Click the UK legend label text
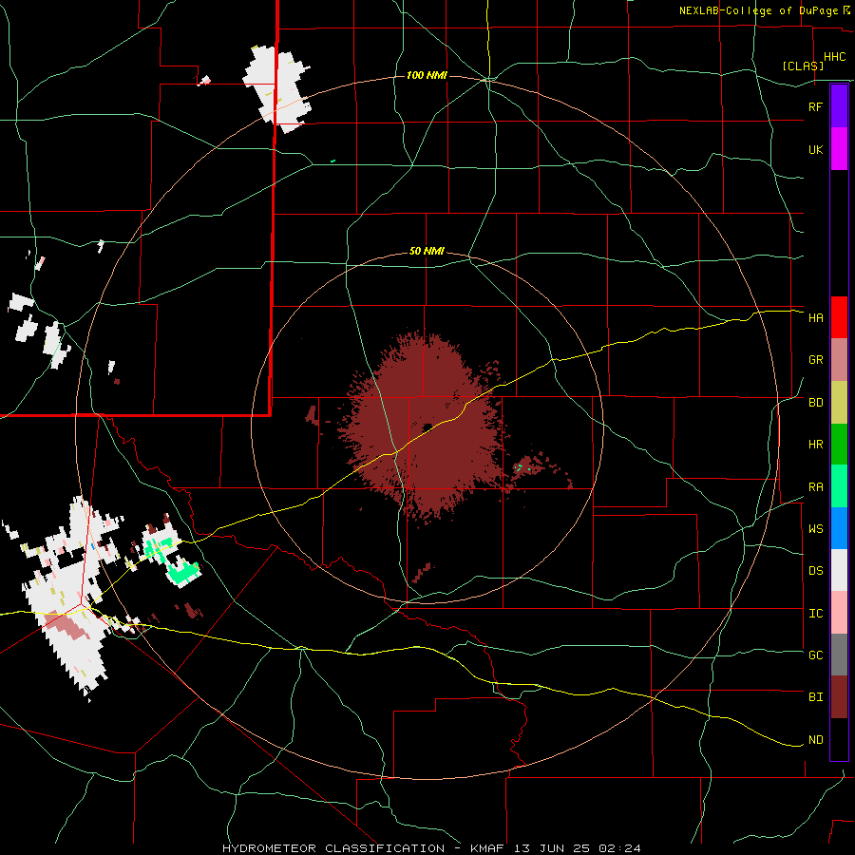This screenshot has width=855, height=855. point(815,149)
